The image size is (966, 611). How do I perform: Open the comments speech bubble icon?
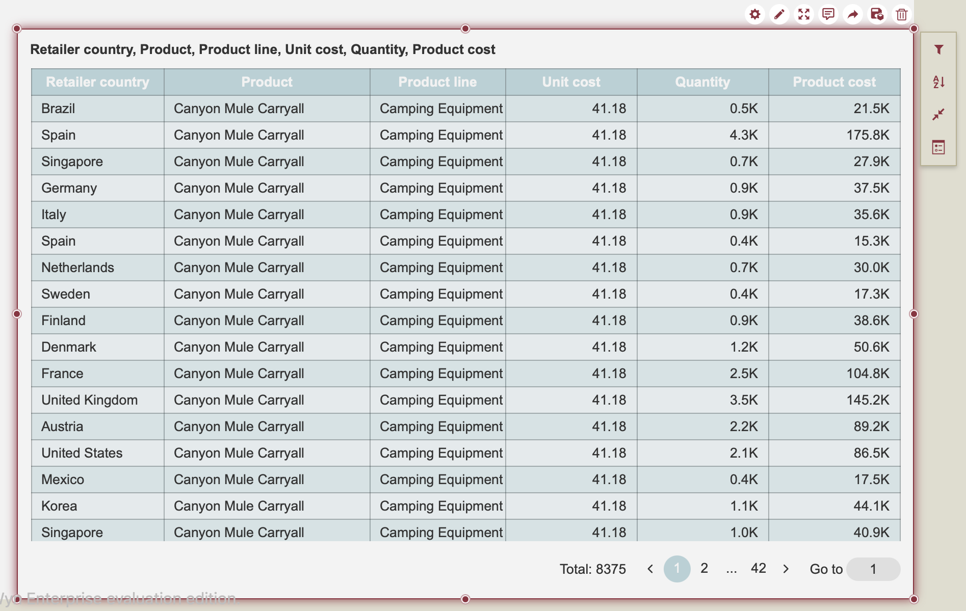[x=828, y=14]
